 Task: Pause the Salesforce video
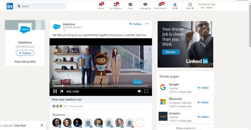(55, 91)
